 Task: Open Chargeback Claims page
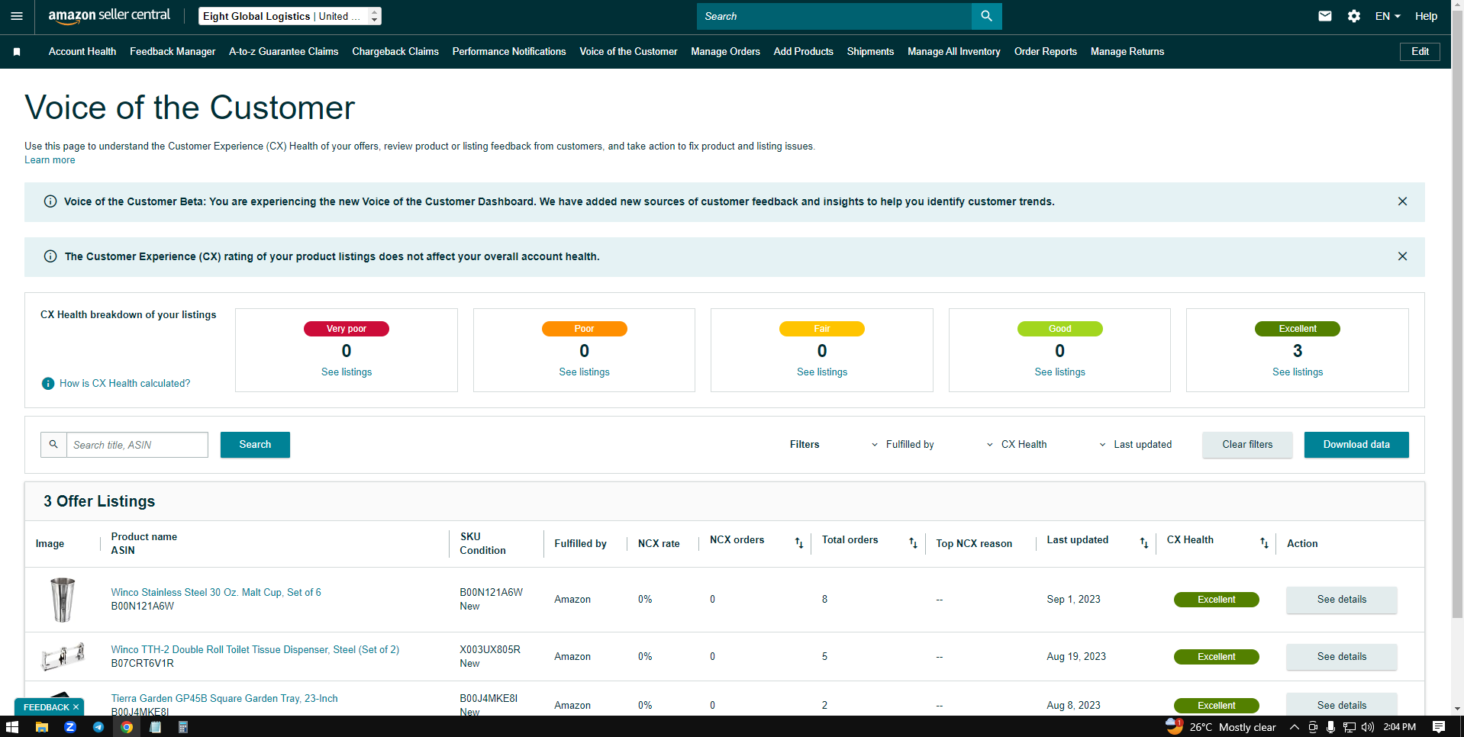pos(395,52)
